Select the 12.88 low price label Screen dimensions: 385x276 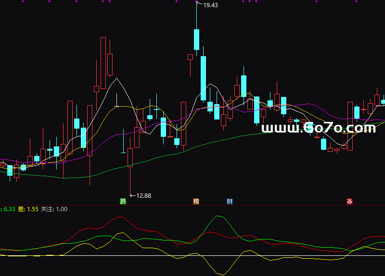143,196
